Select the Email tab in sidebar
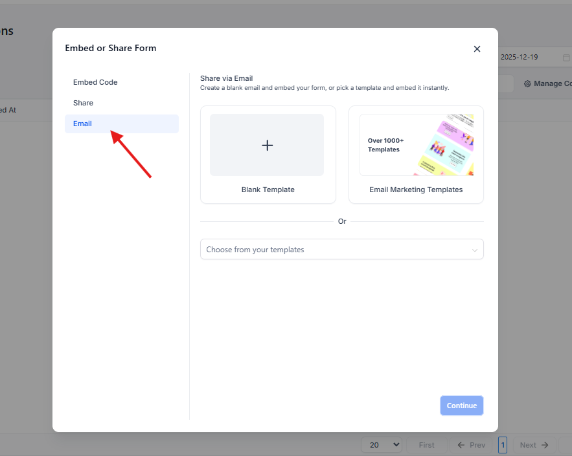Viewport: 572px width, 456px height. click(x=82, y=124)
